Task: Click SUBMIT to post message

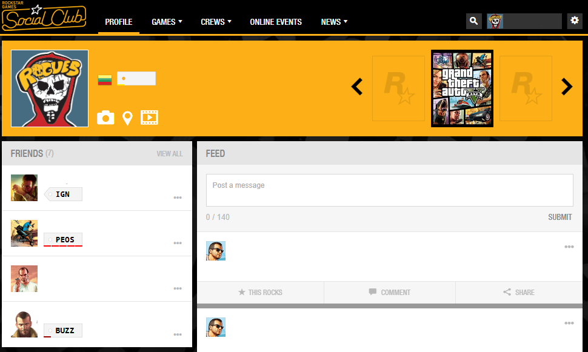Action: (560, 217)
